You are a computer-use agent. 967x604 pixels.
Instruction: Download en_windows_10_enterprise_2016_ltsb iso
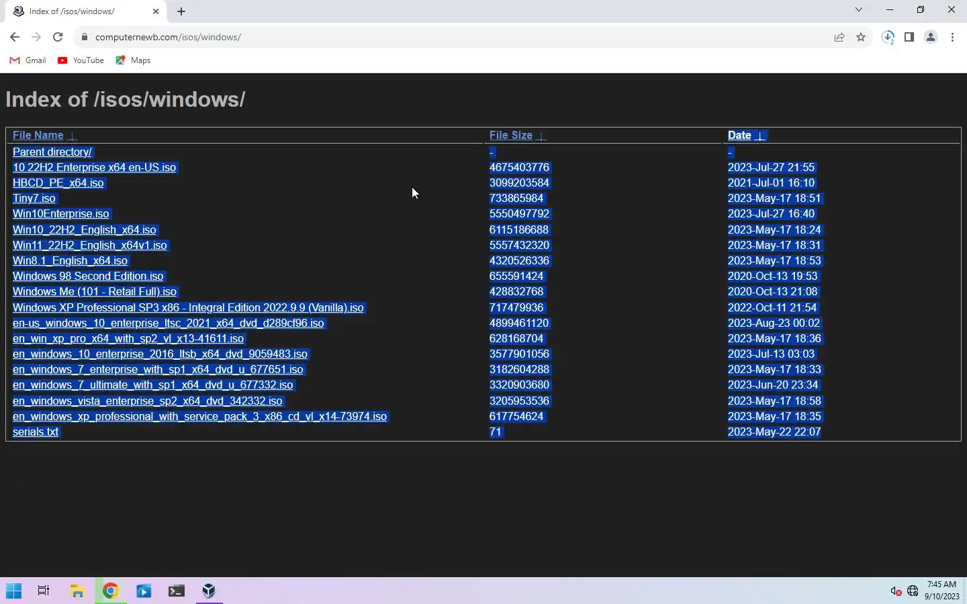(x=160, y=354)
